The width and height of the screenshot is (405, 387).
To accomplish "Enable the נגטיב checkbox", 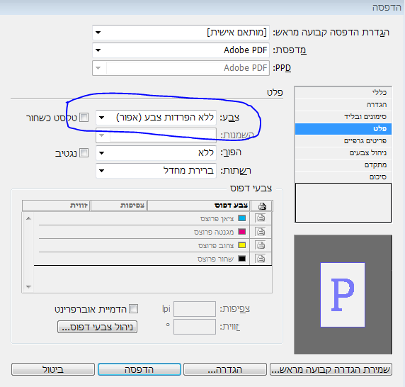I will tap(84, 153).
